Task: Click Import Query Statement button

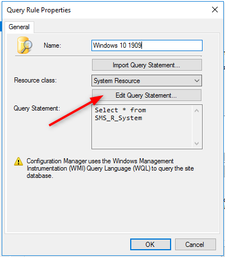Action: click(147, 65)
